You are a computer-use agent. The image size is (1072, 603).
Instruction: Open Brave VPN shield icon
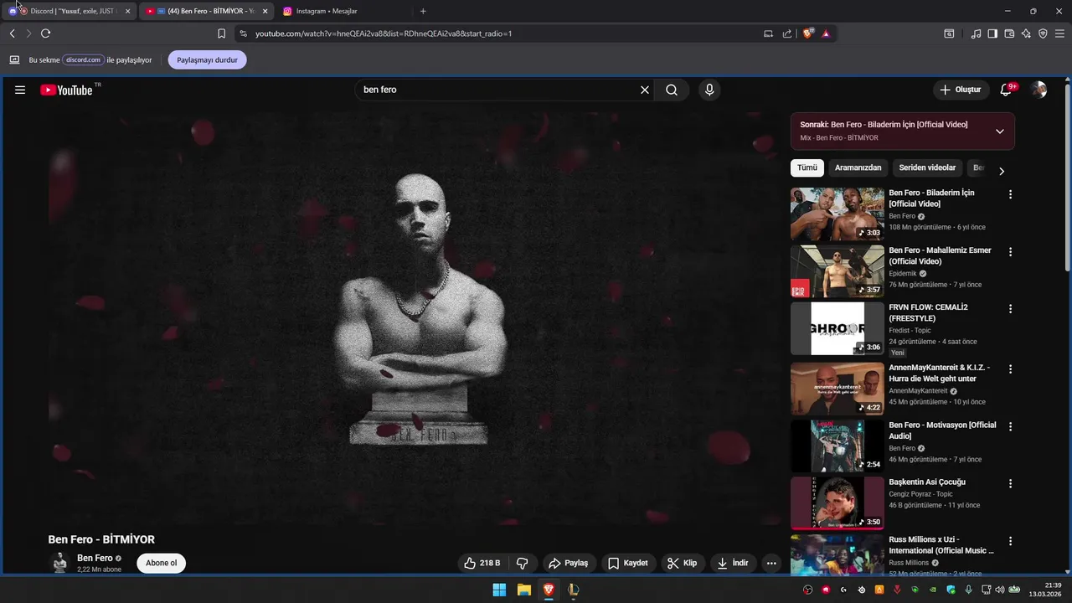1043,33
